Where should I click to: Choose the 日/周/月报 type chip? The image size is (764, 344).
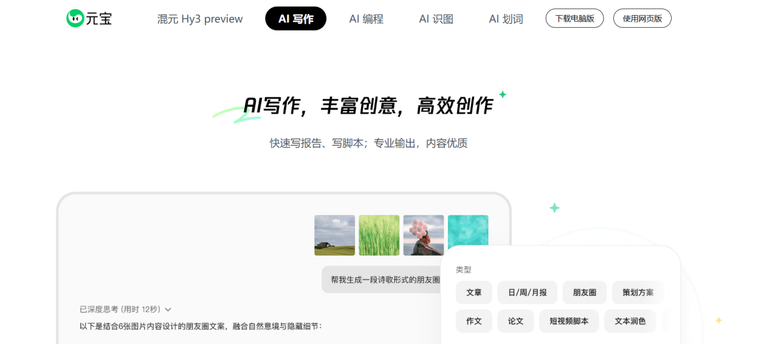tap(528, 292)
